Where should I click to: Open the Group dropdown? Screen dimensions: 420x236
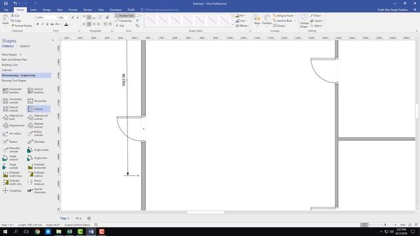[x=280, y=26]
